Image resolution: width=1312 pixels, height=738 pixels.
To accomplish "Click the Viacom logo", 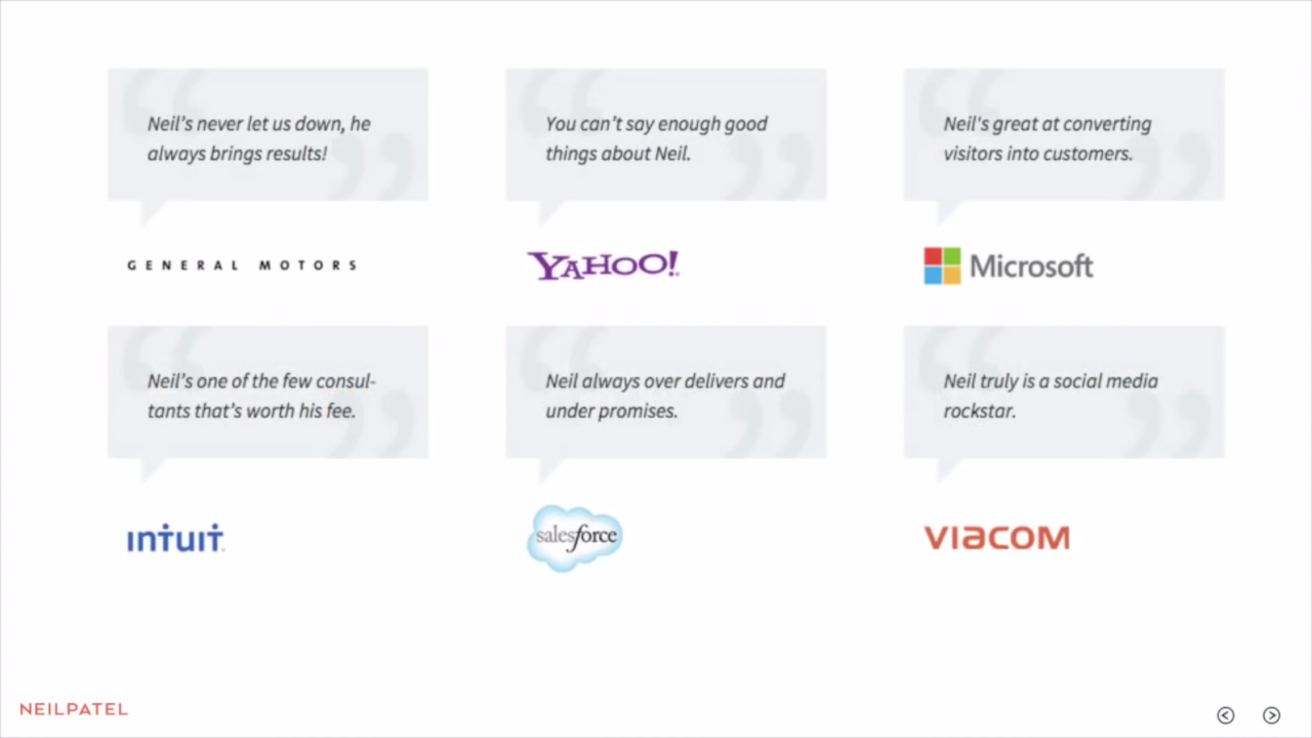I will 996,538.
